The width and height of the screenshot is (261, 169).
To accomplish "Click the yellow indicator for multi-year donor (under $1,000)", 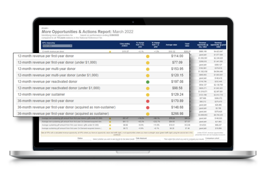I will (x=148, y=75).
